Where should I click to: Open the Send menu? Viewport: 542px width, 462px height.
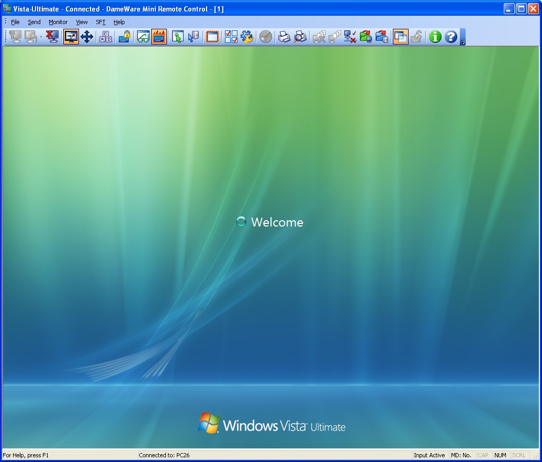34,22
